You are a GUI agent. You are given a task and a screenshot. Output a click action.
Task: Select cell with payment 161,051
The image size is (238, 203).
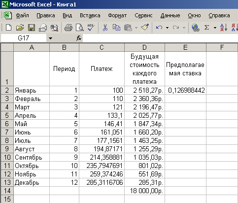tap(102, 132)
